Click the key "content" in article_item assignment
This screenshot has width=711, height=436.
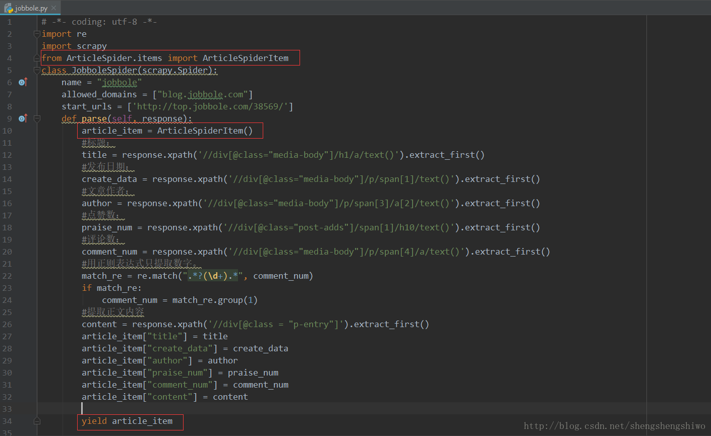170,397
